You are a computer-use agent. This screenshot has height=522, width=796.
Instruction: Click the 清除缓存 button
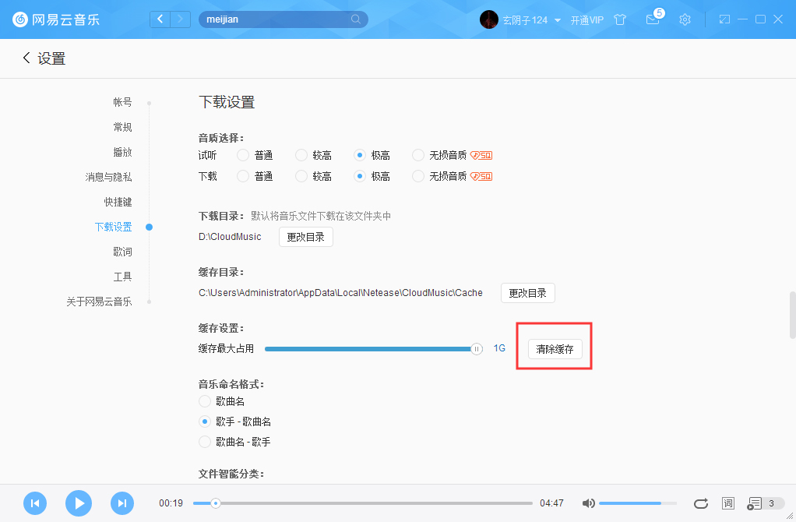[553, 349]
